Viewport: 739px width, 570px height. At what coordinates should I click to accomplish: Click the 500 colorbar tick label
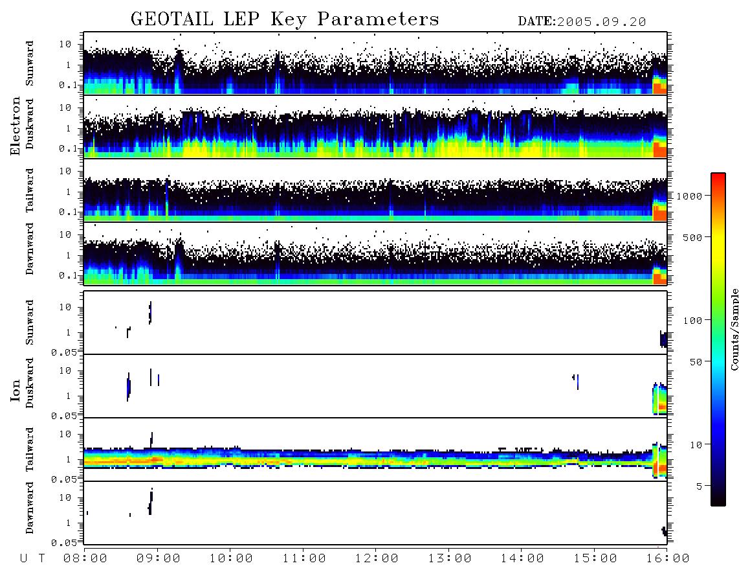click(x=693, y=237)
